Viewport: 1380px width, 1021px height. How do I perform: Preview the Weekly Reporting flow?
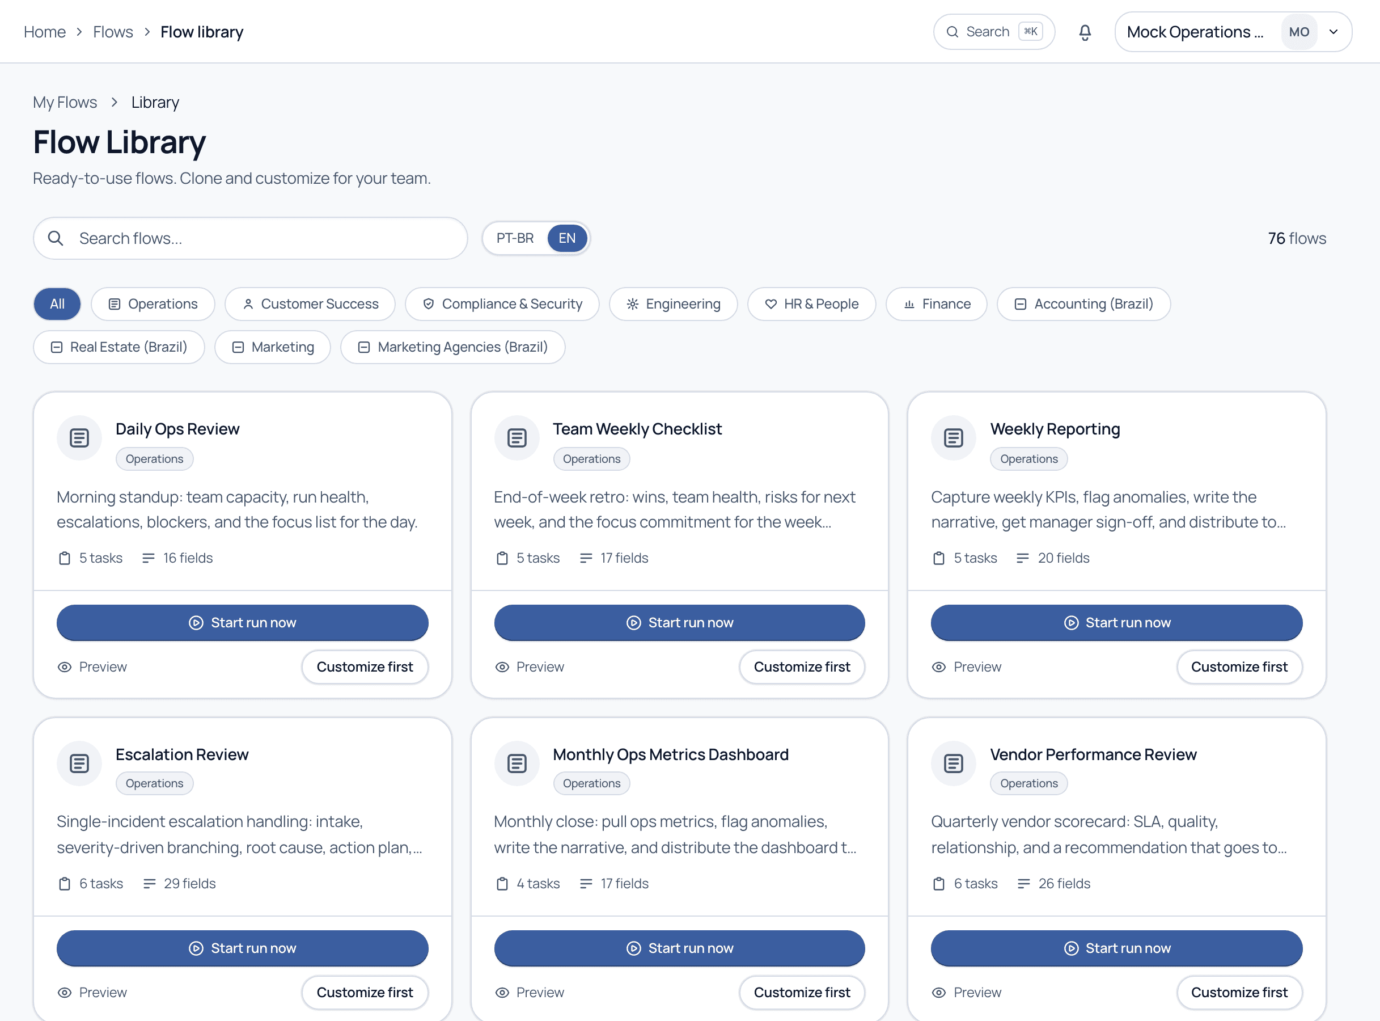966,667
